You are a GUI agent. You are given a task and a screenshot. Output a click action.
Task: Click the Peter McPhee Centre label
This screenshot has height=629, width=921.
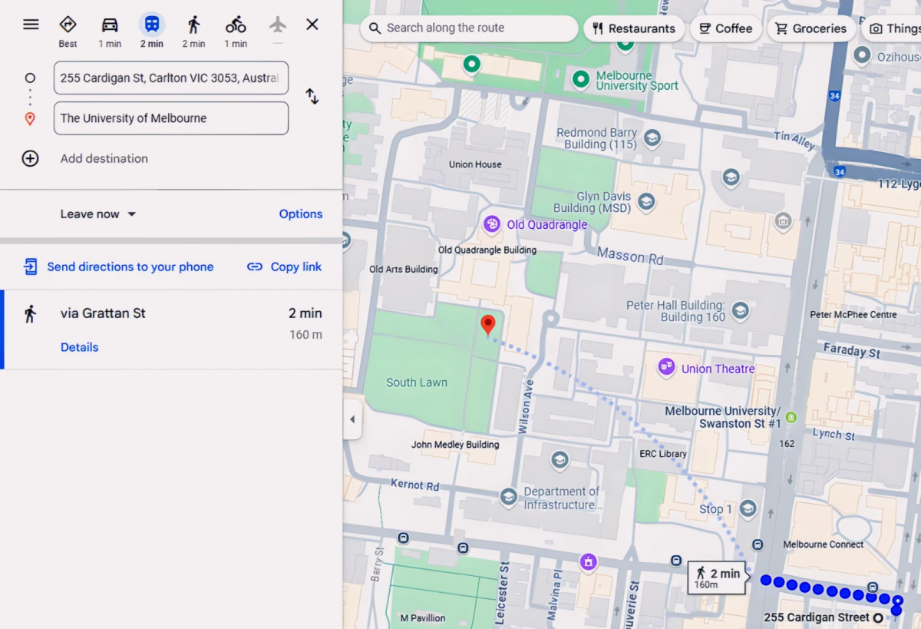[x=853, y=314]
